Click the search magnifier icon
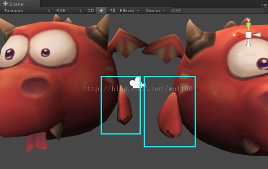The height and width of the screenshot is (169, 268). point(173,11)
